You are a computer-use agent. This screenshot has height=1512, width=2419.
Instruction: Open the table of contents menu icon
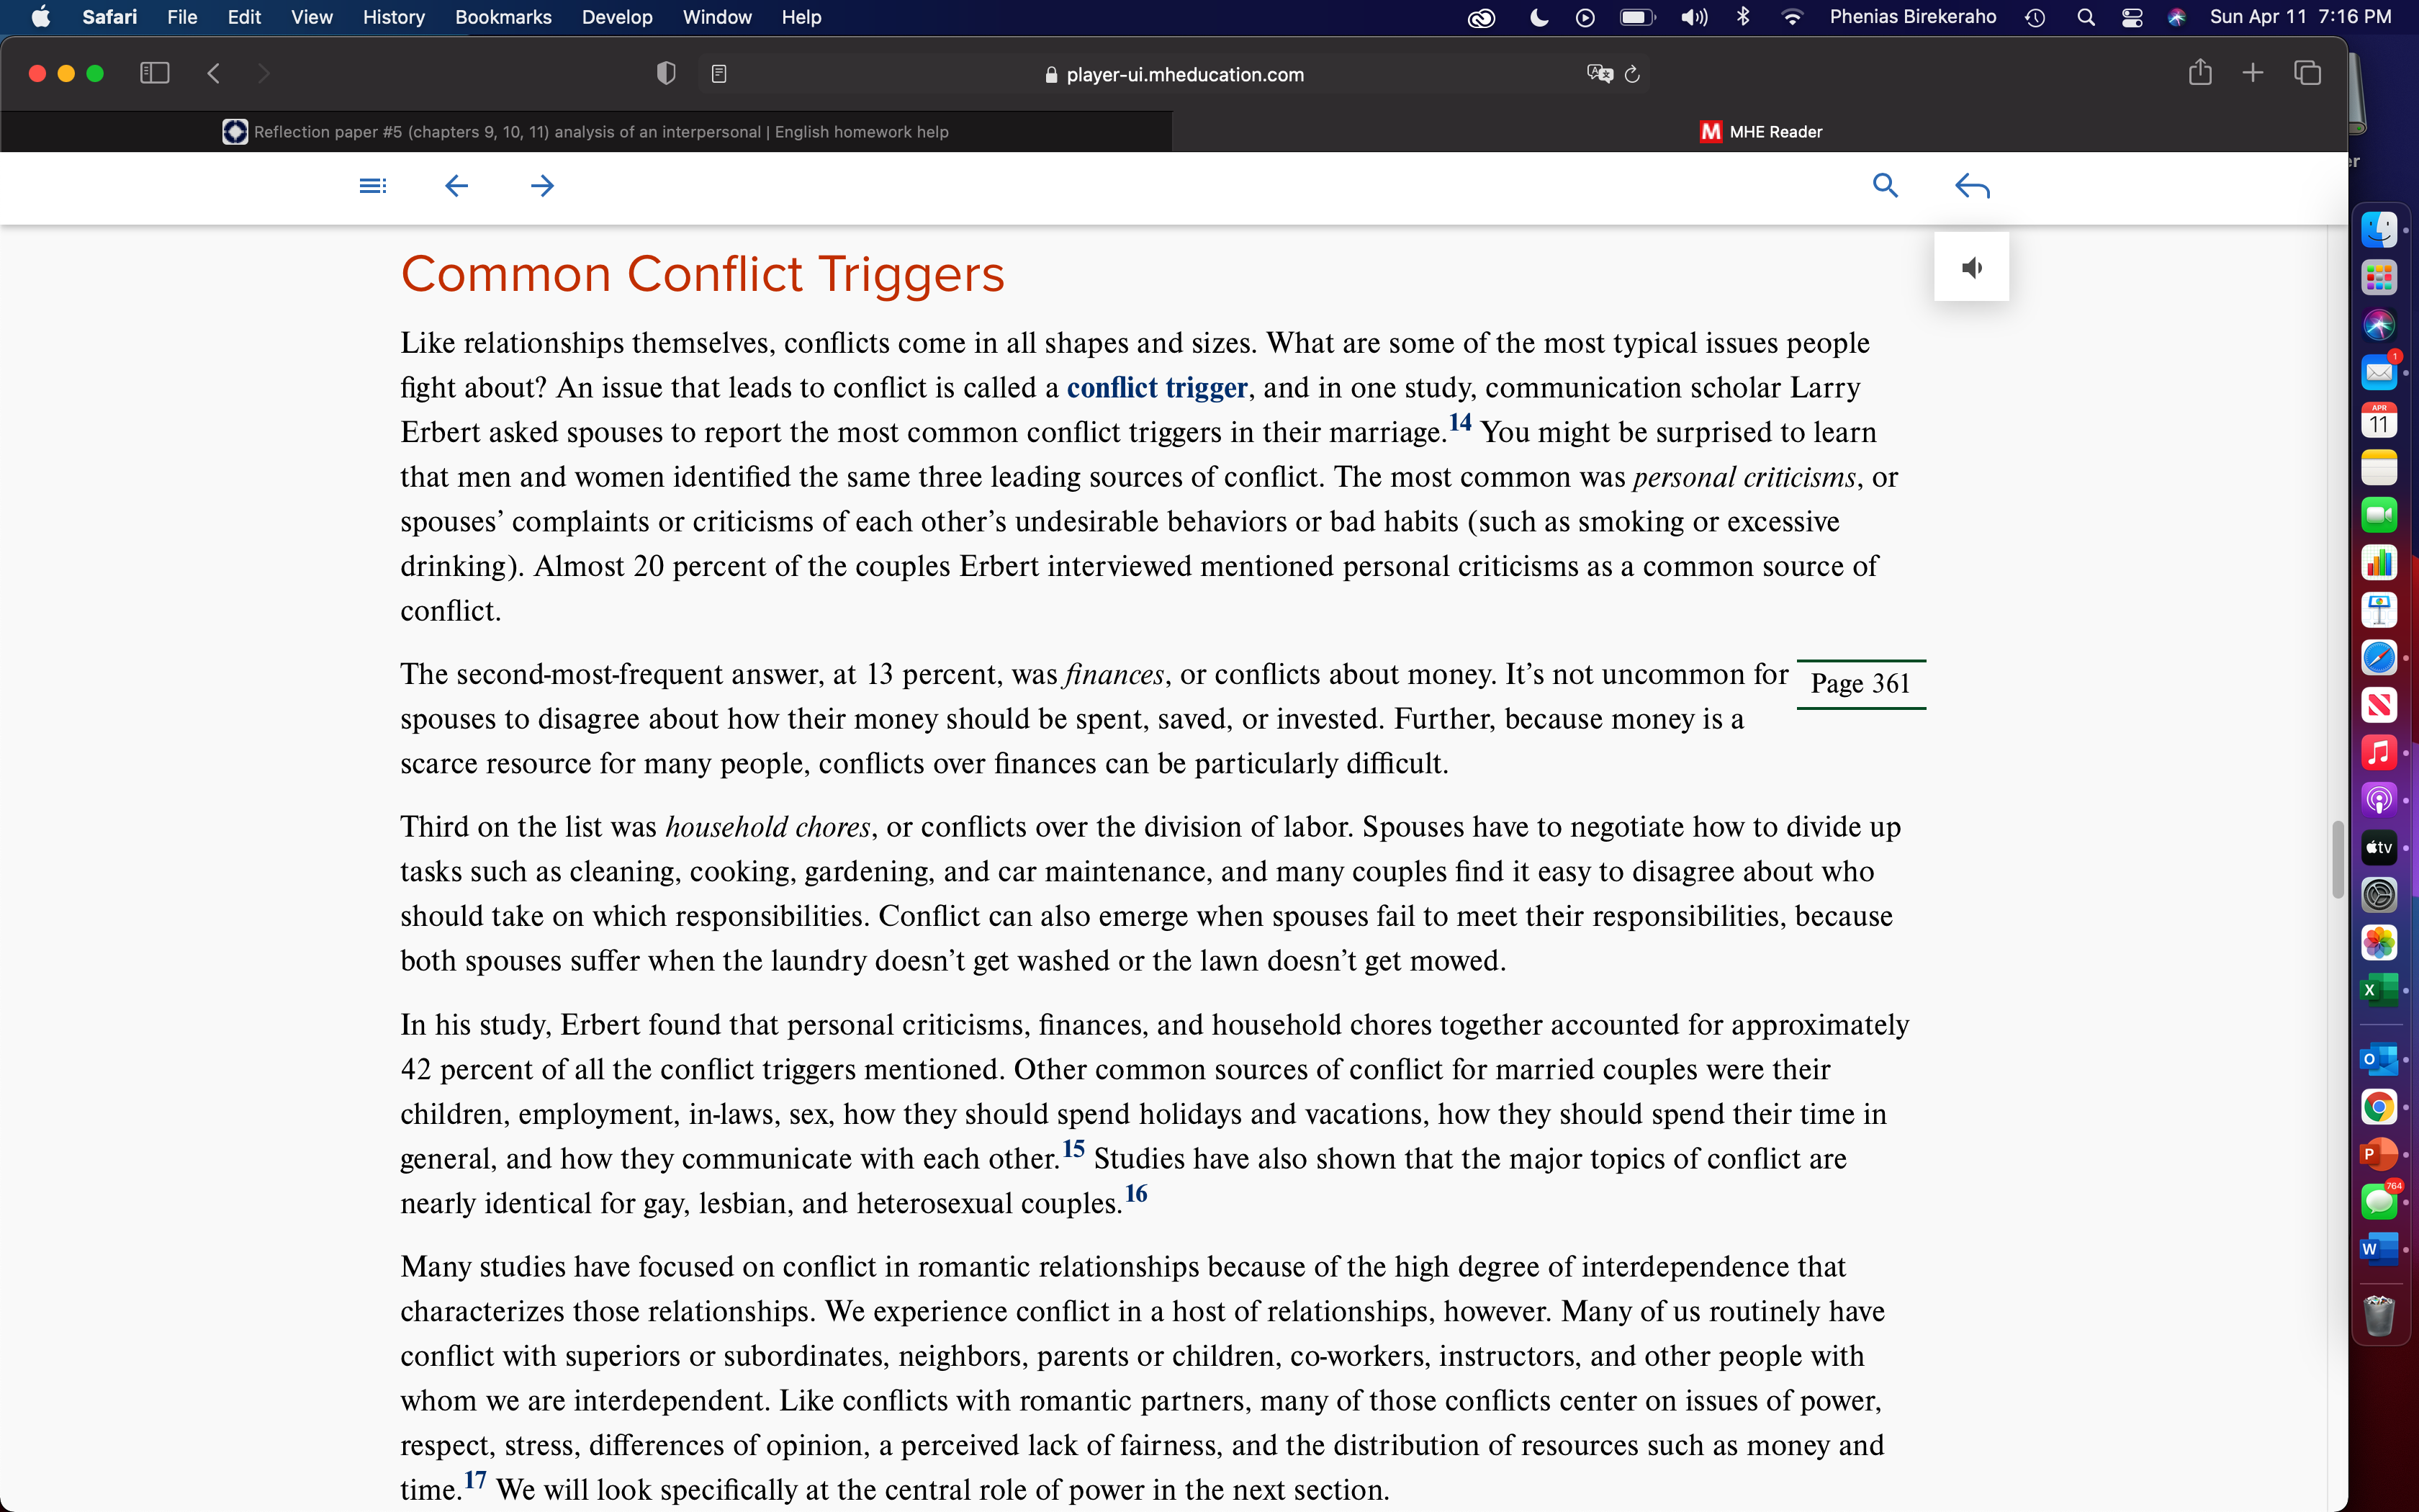click(371, 186)
